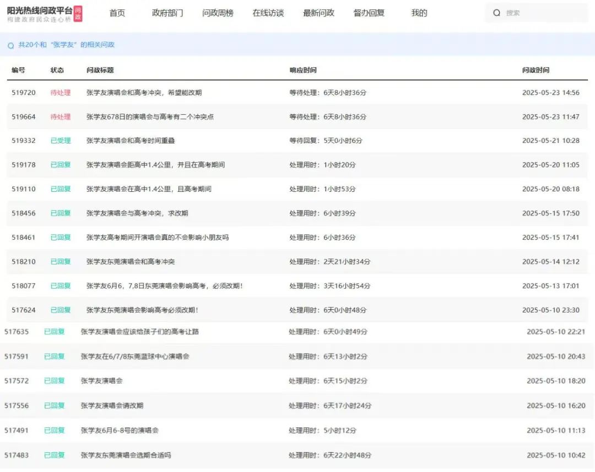Viewport: 595px width, 472px height.
Task: Open inquiry 张学友678日的演唱会与高考有二个冲突点
Action: point(150,116)
